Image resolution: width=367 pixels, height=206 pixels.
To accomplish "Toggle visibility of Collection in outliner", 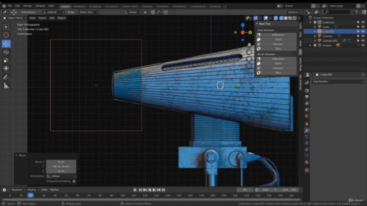I will pyautogui.click(x=363, y=22).
